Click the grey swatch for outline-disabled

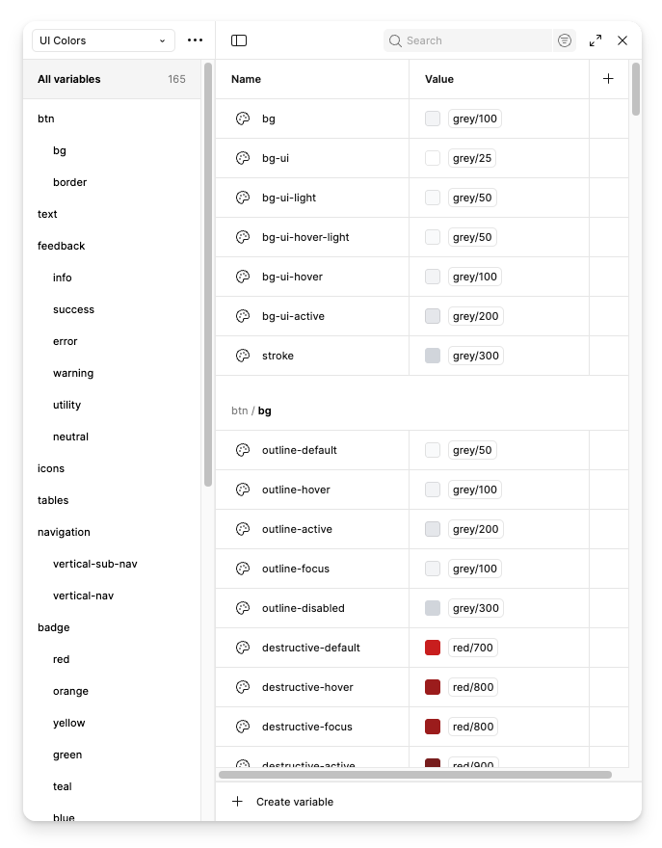pyautogui.click(x=433, y=608)
